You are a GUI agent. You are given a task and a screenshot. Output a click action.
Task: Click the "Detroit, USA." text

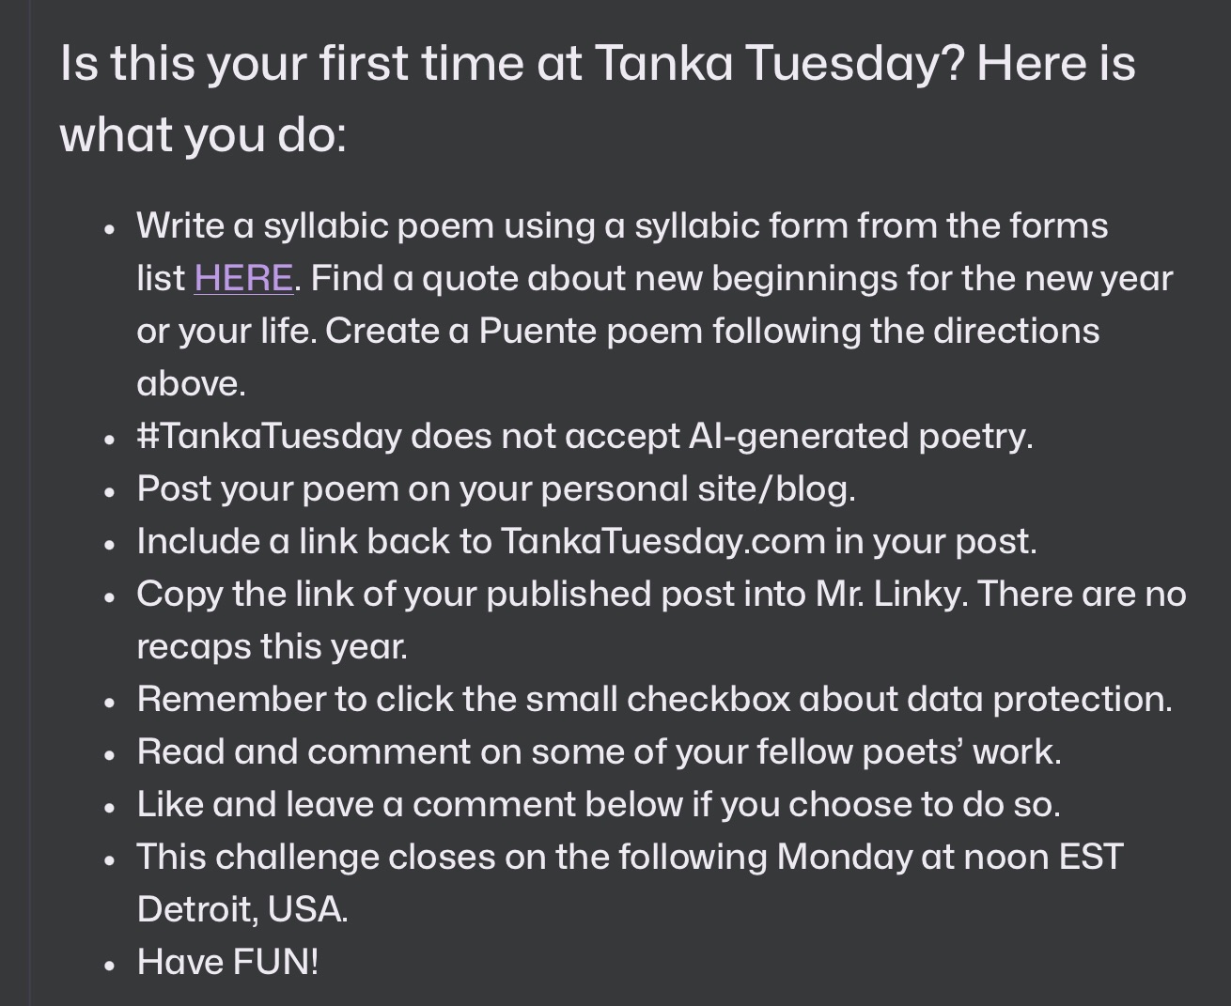(x=242, y=910)
